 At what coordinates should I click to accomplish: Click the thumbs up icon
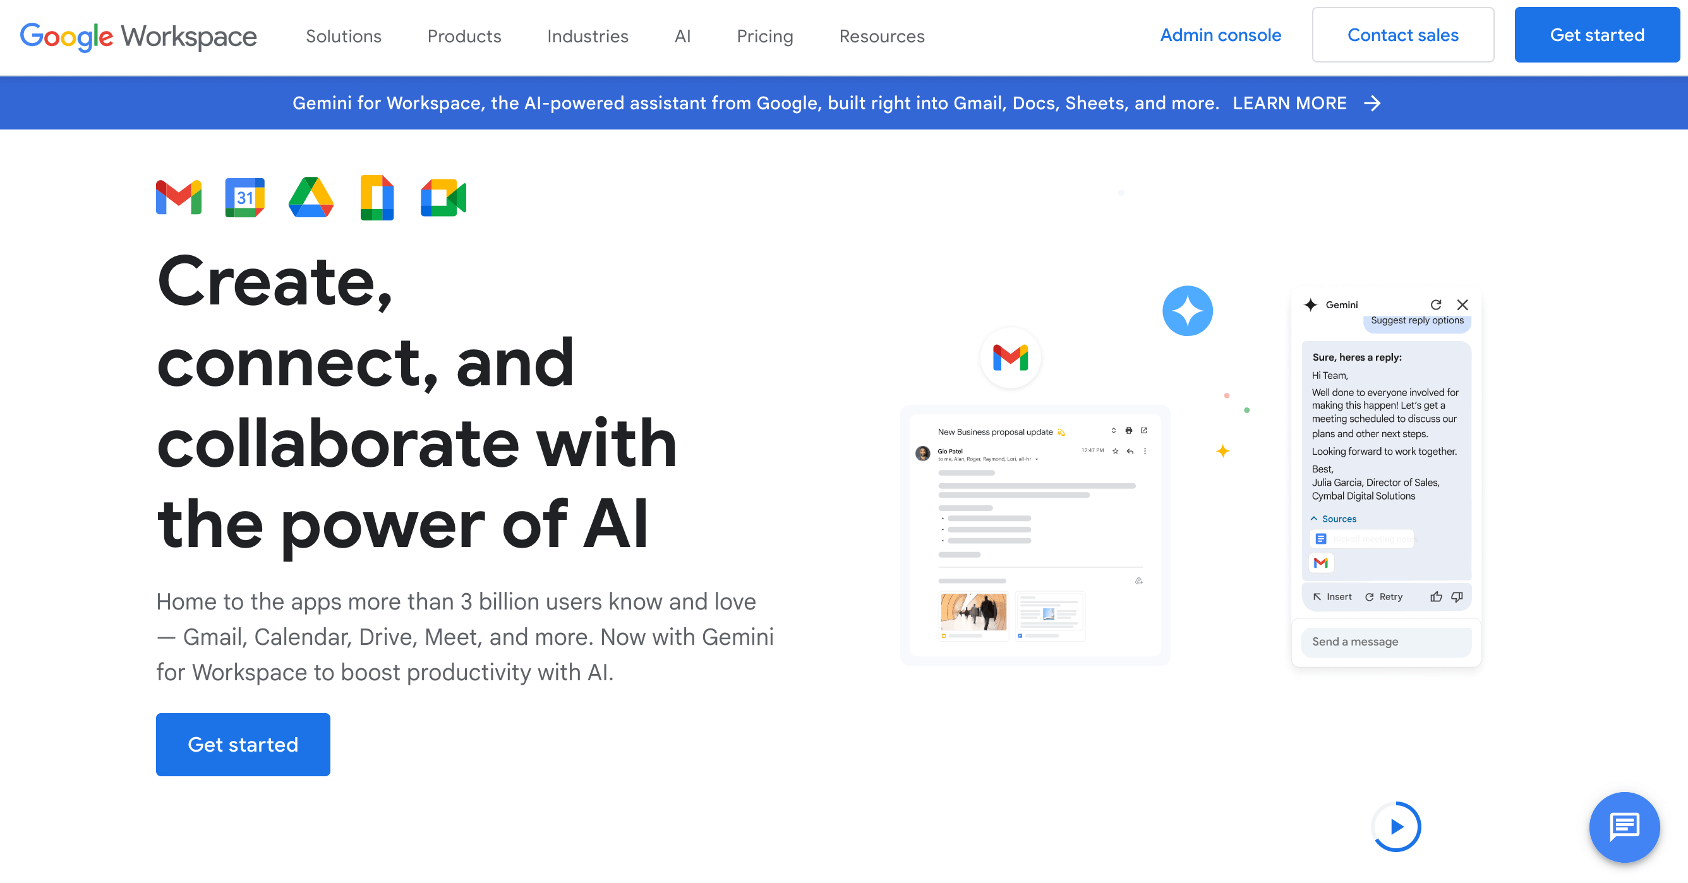pyautogui.click(x=1436, y=597)
